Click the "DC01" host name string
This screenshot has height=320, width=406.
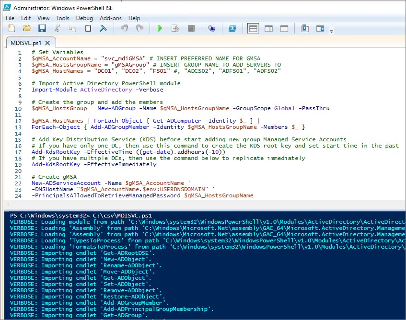pyautogui.click(x=104, y=71)
